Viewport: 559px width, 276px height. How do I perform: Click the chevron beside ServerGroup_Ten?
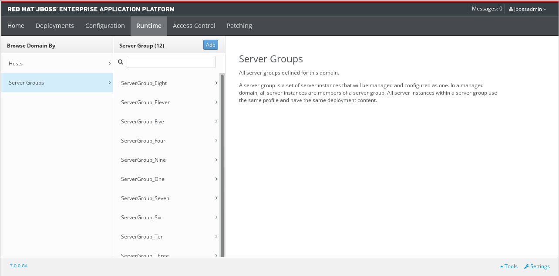coord(216,237)
